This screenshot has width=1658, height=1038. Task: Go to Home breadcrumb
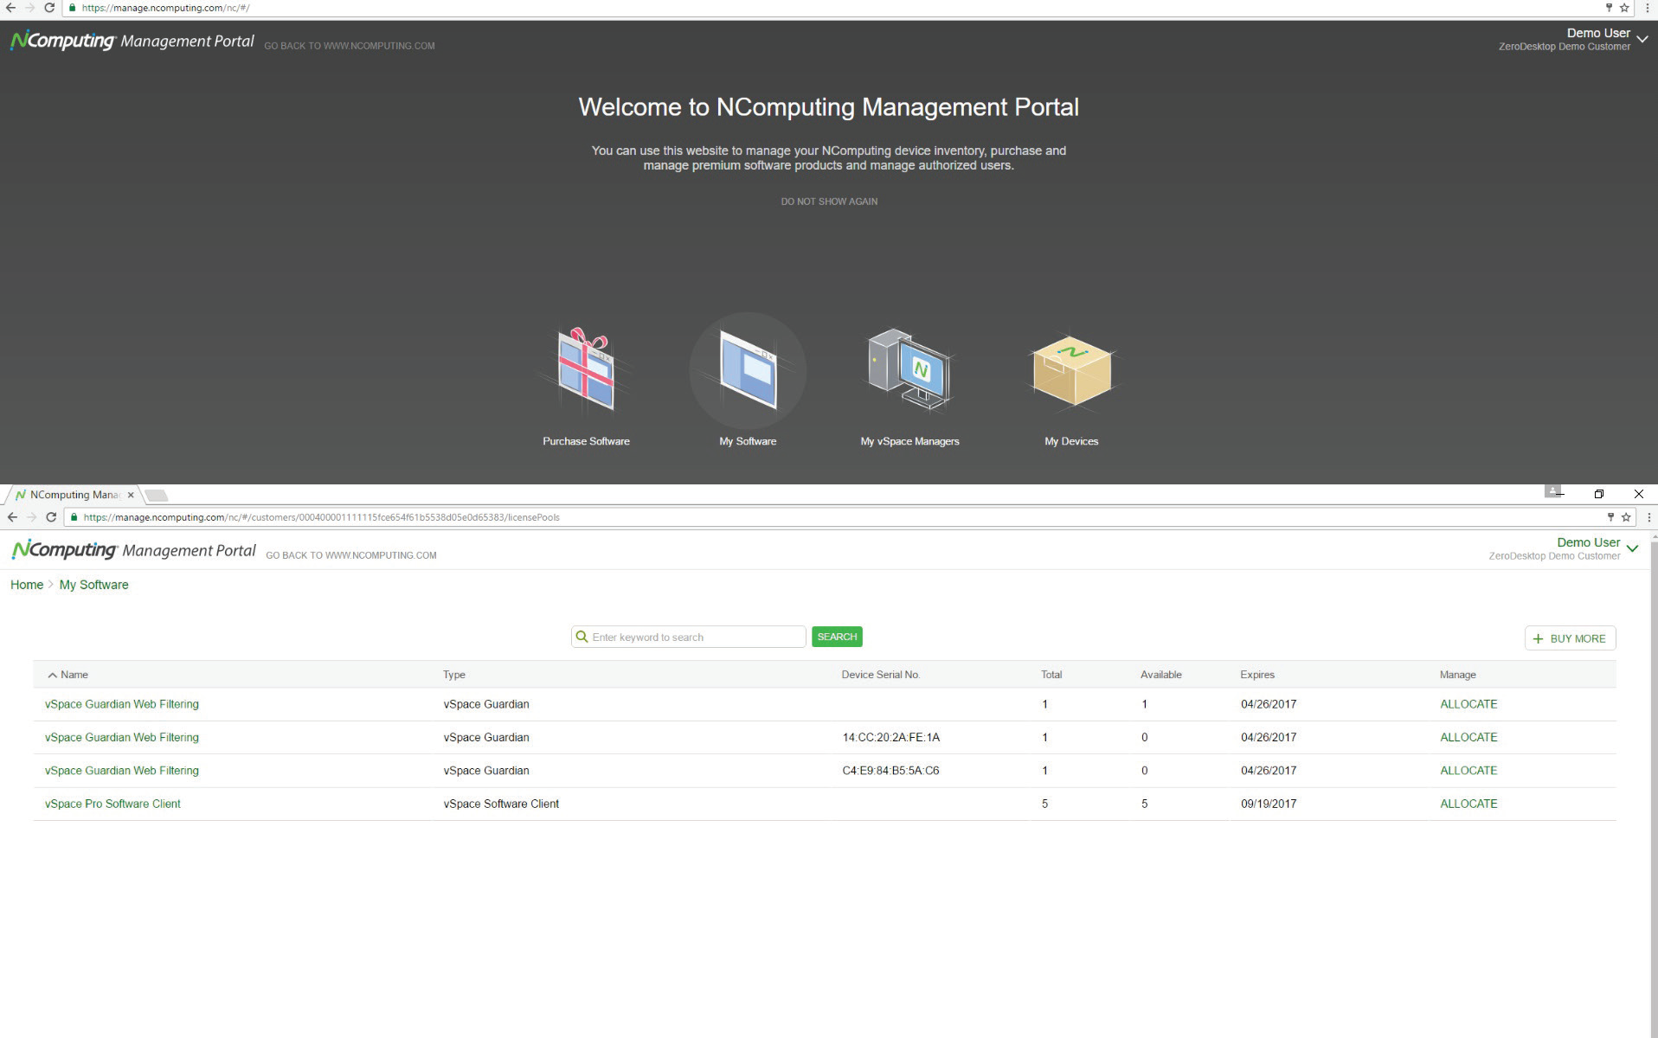coord(27,585)
